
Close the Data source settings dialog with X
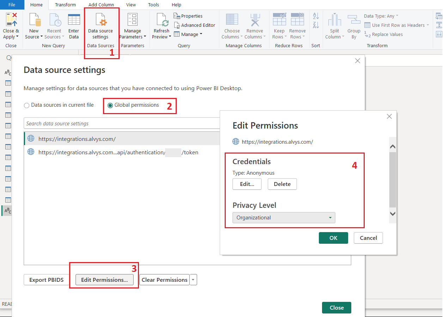357,61
